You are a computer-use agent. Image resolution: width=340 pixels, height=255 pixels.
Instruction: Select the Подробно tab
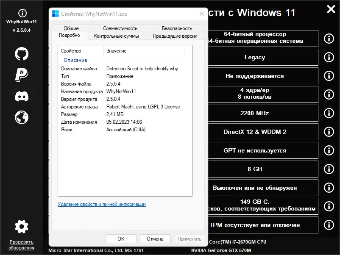coord(70,35)
